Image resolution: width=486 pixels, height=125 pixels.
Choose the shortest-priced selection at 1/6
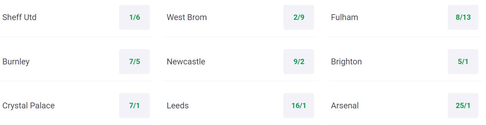[x=134, y=17]
